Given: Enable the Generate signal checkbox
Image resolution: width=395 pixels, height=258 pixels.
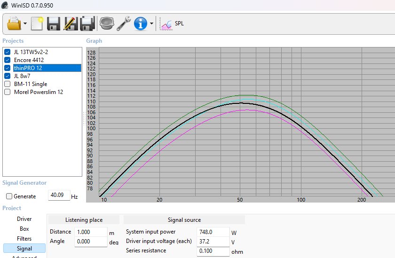Looking at the screenshot, I should coord(9,196).
